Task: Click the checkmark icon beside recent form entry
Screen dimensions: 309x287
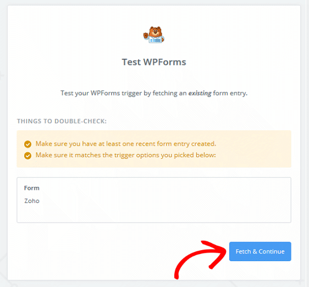Action: click(x=27, y=144)
